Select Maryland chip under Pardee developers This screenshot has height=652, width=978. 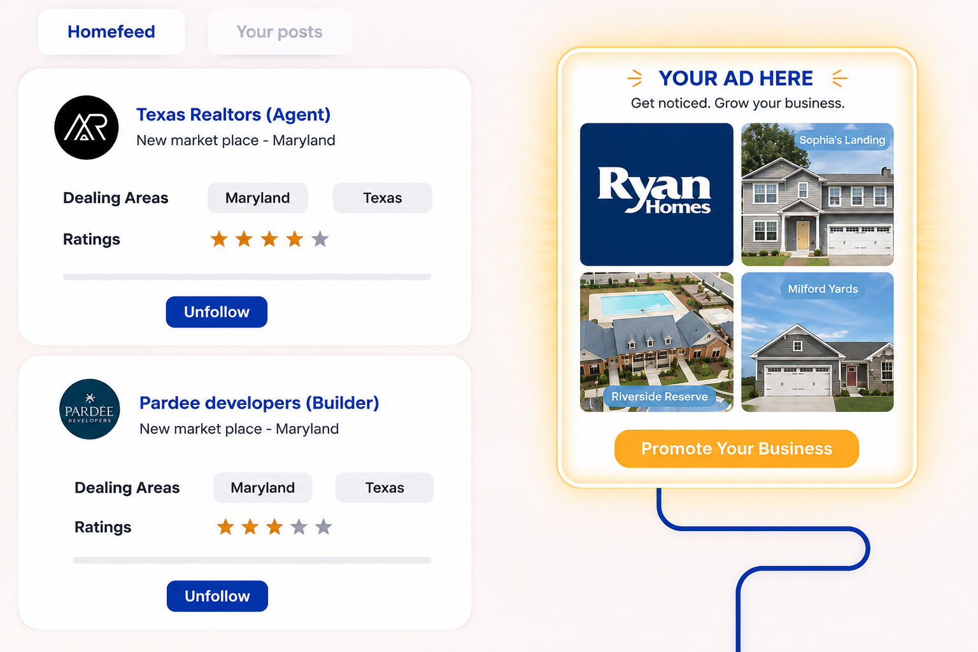263,488
